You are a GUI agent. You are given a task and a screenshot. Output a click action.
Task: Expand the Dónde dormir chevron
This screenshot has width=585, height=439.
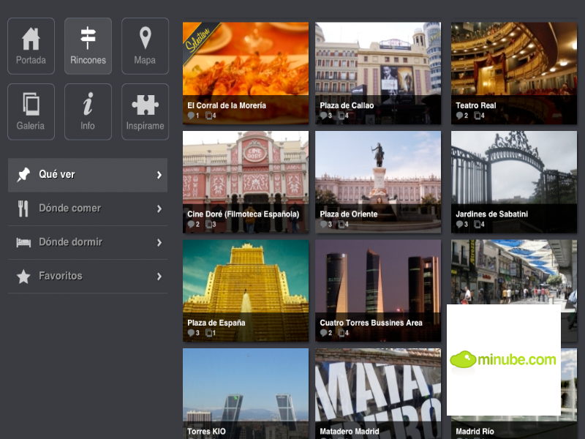point(159,243)
